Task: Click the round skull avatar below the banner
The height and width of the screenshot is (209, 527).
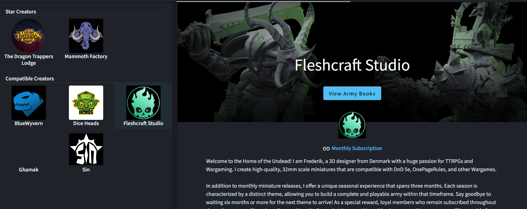Action: click(352, 125)
